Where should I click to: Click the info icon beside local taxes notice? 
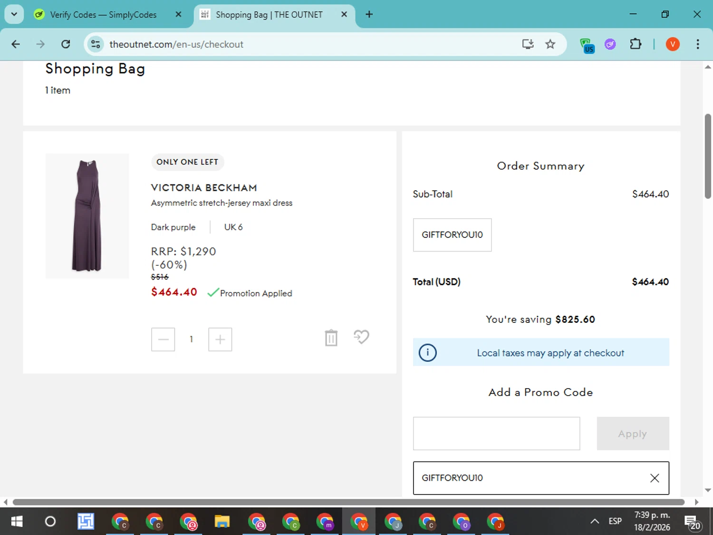[427, 352]
